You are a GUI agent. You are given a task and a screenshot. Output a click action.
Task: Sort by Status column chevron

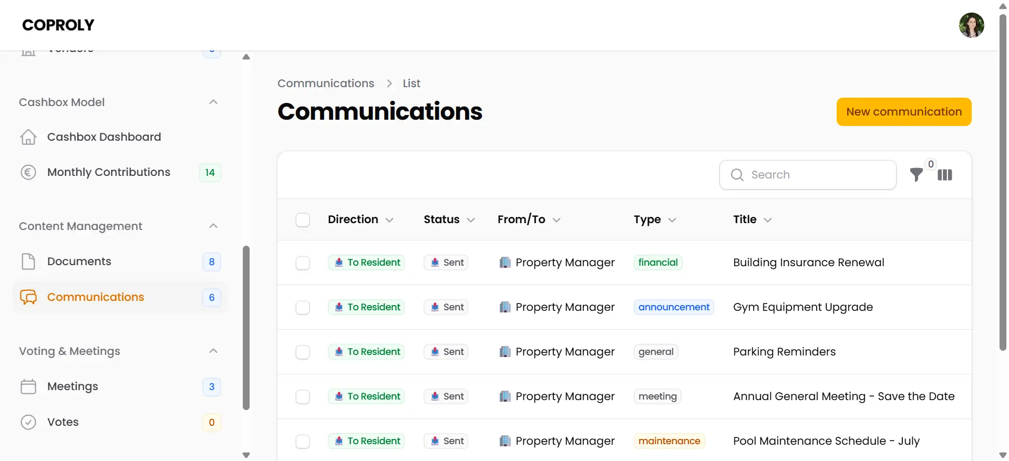[471, 220]
